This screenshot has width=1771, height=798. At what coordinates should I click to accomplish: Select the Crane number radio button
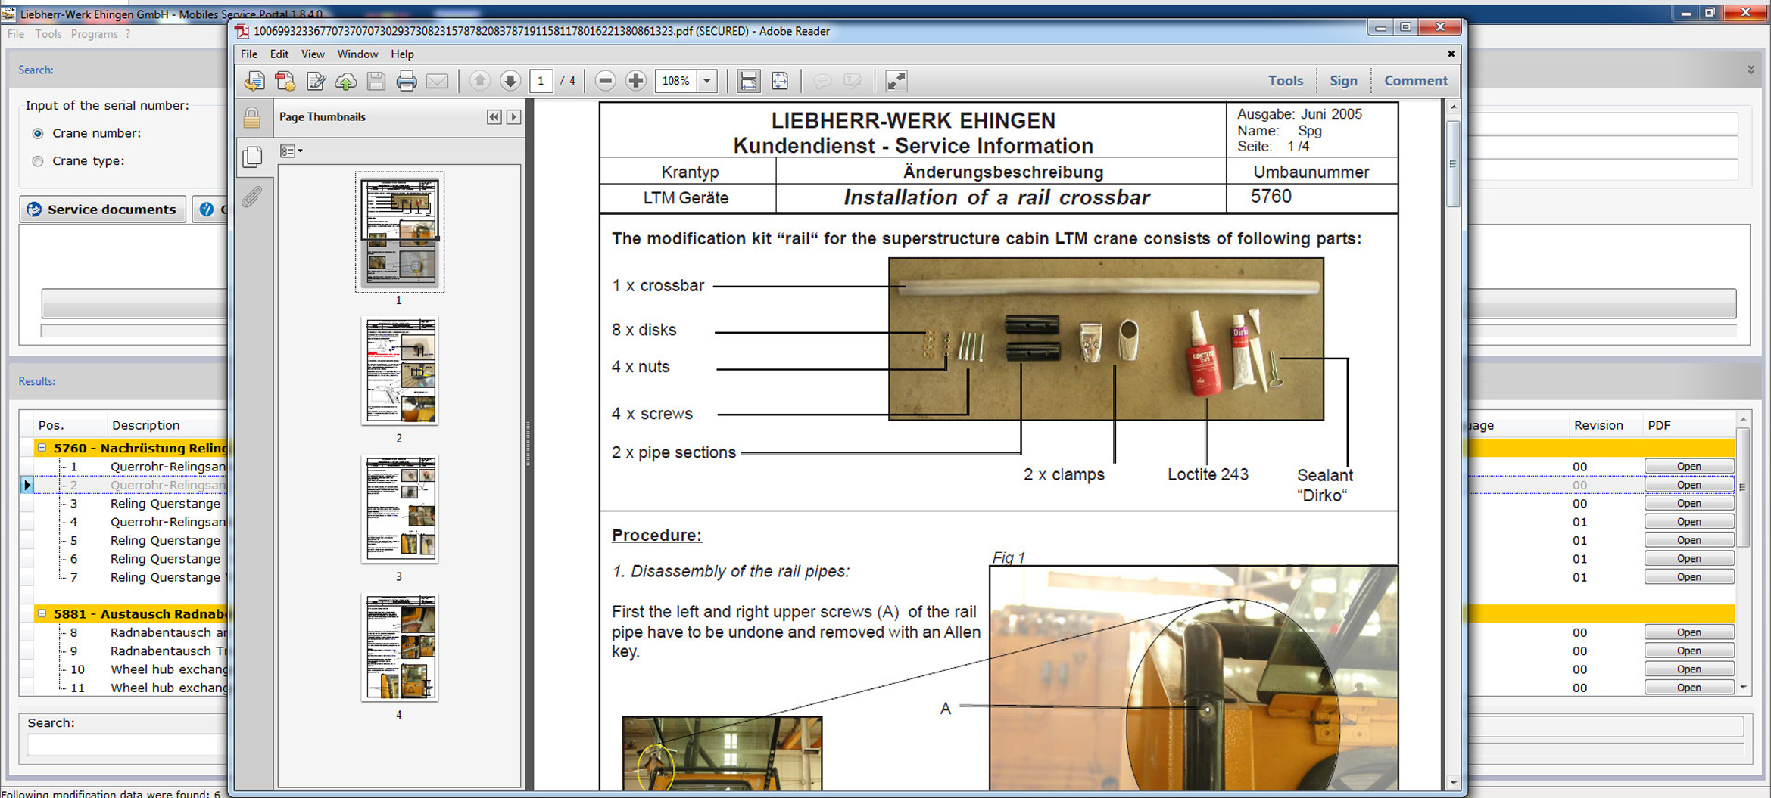click(38, 133)
